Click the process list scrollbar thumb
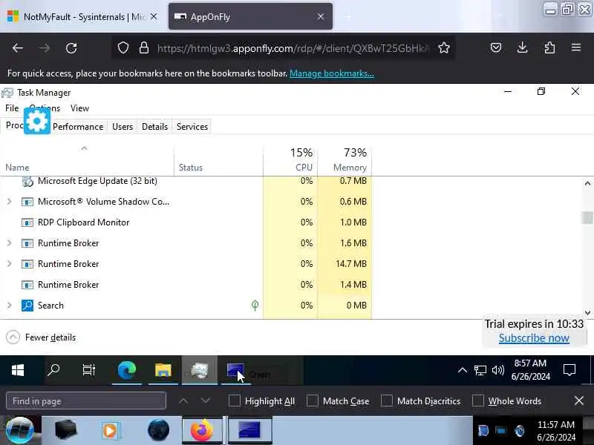Image resolution: width=594 pixels, height=445 pixels. [587, 217]
